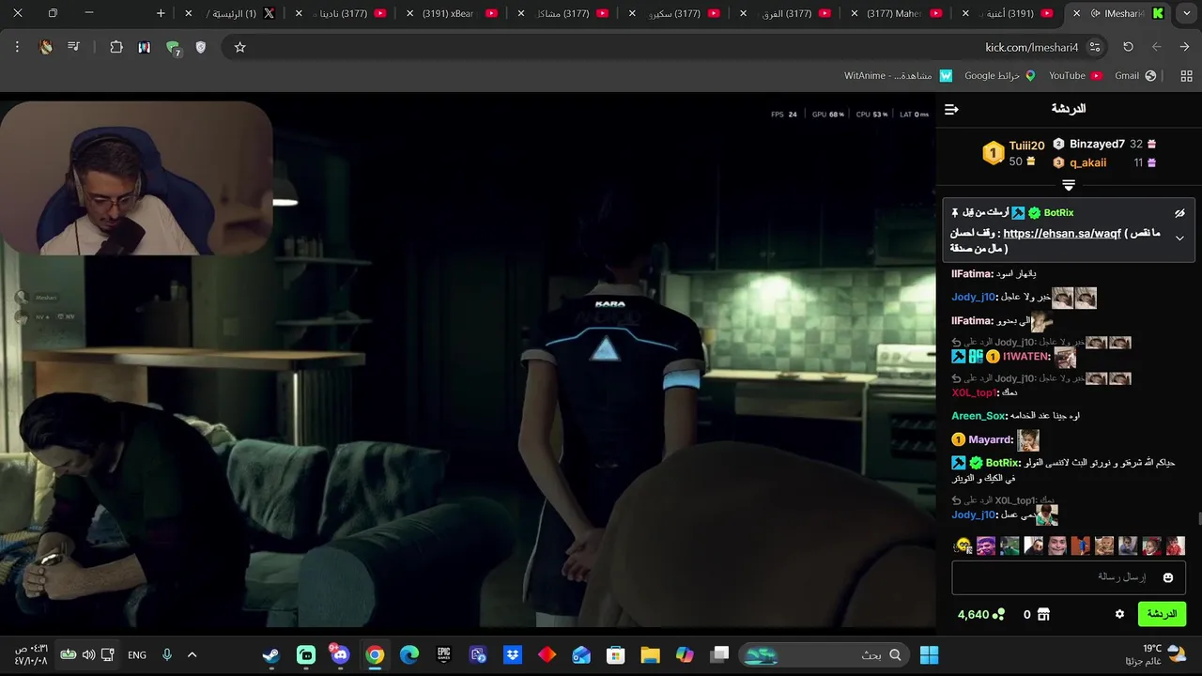This screenshot has width=1202, height=676.
Task: Click the browser back arrow
Action: pos(1184,47)
